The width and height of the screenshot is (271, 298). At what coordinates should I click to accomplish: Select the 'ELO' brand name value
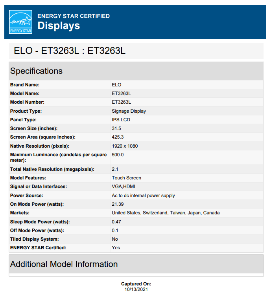[116, 85]
